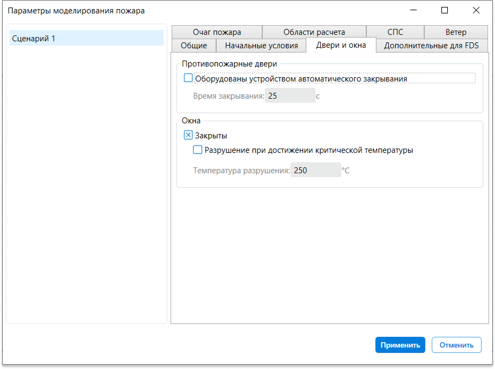Click the Время закрывания label
Viewport: 495px width, 369px height.
(x=228, y=96)
